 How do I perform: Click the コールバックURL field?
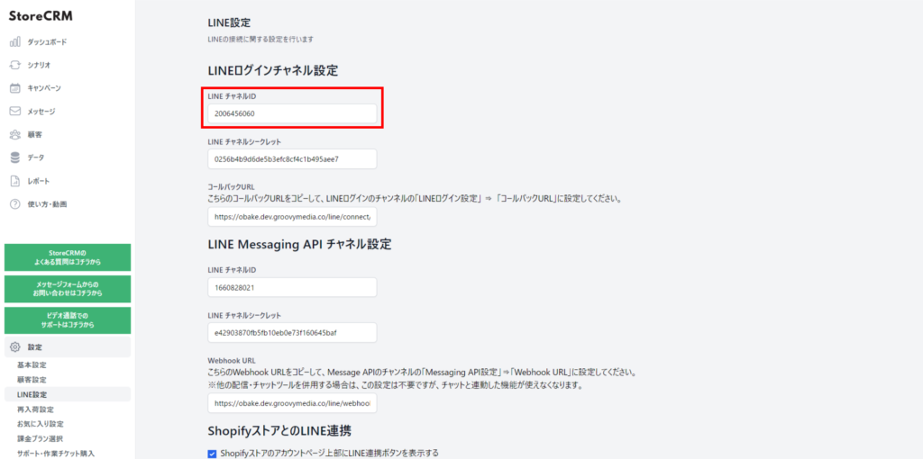[x=292, y=217]
